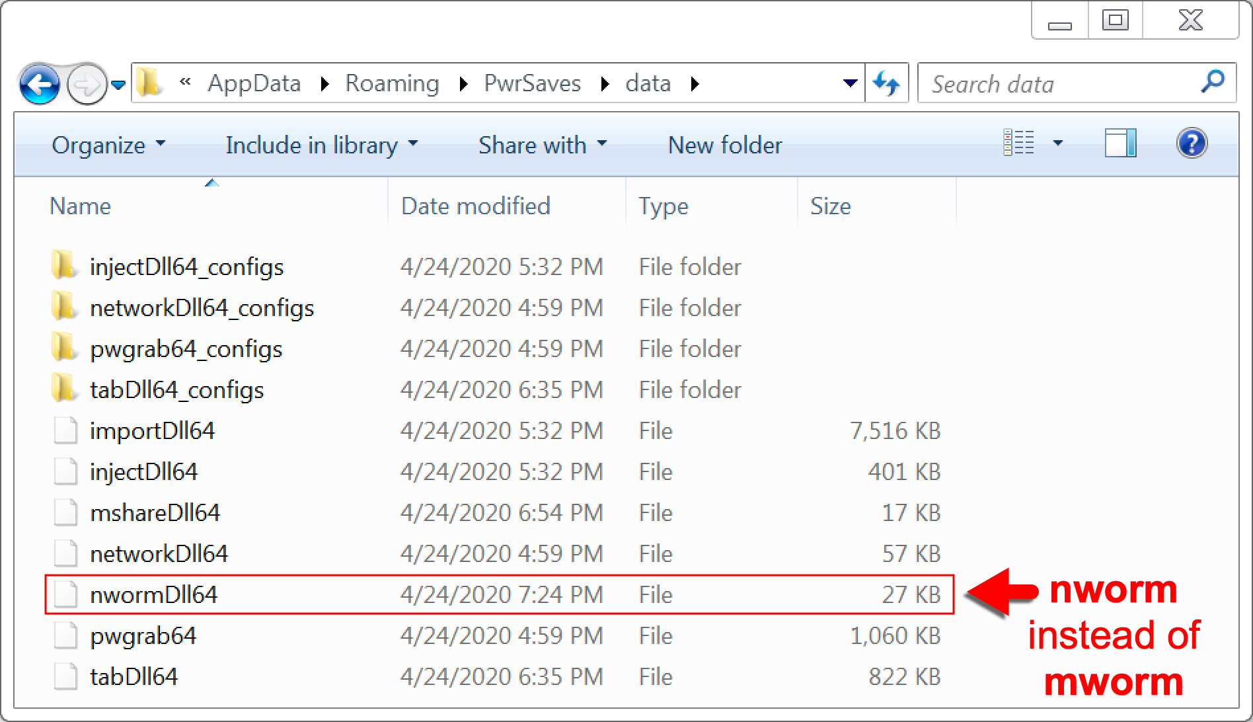This screenshot has width=1253, height=722.
Task: Open the arrow after PwrSaves breadcrumb
Action: (605, 84)
